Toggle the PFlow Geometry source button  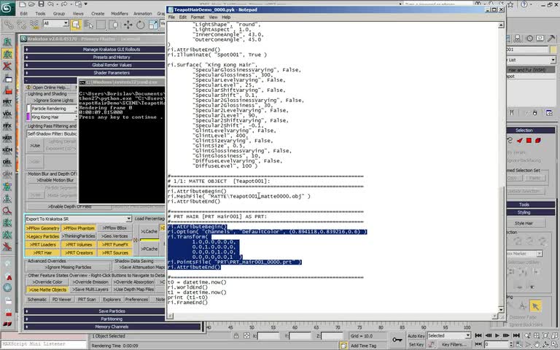tap(42, 227)
